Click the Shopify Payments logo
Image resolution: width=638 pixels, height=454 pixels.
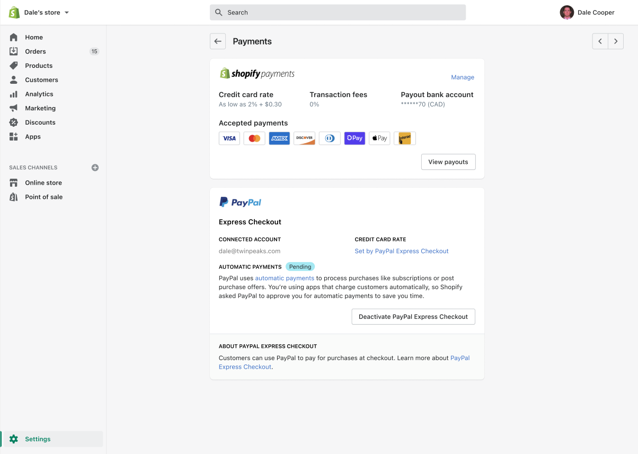257,74
